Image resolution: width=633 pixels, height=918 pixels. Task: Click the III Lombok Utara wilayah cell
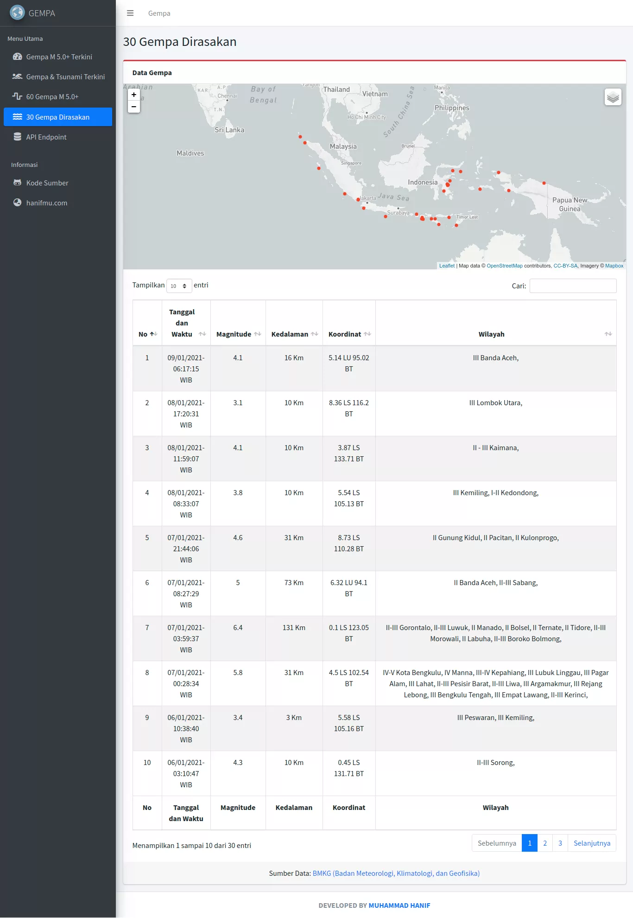[496, 414]
